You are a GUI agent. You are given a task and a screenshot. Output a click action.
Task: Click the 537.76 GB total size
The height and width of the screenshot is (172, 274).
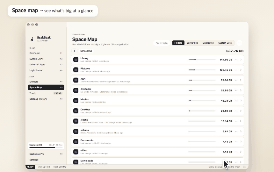point(235,51)
